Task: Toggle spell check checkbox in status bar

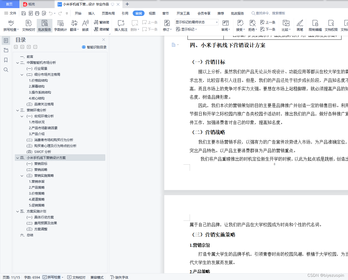Action: (x=45, y=277)
